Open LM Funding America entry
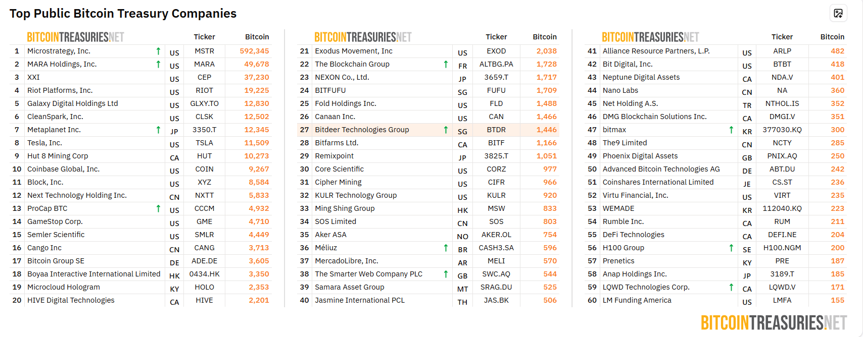 637,300
